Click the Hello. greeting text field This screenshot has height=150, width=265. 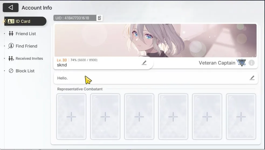pos(156,78)
